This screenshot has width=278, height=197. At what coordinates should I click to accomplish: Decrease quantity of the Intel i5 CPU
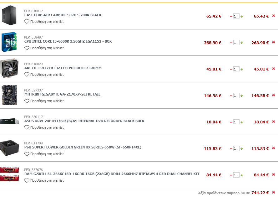[x=231, y=43]
